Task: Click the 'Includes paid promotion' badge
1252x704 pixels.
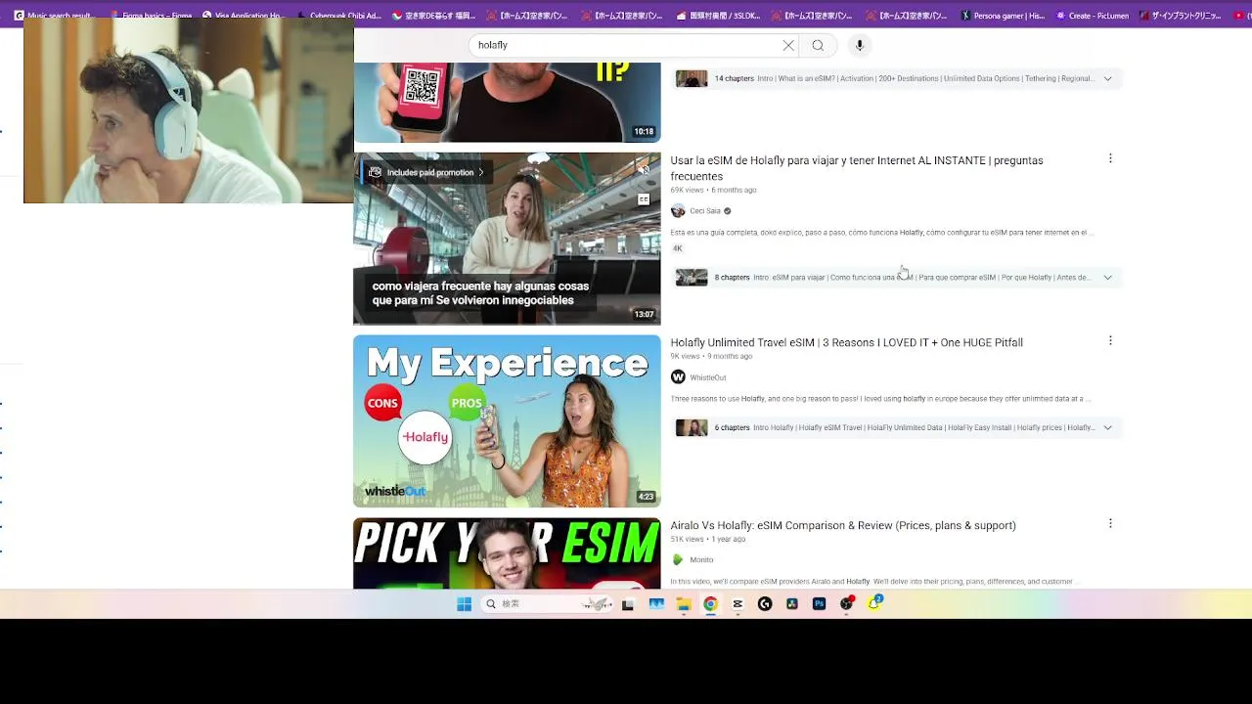Action: [426, 172]
